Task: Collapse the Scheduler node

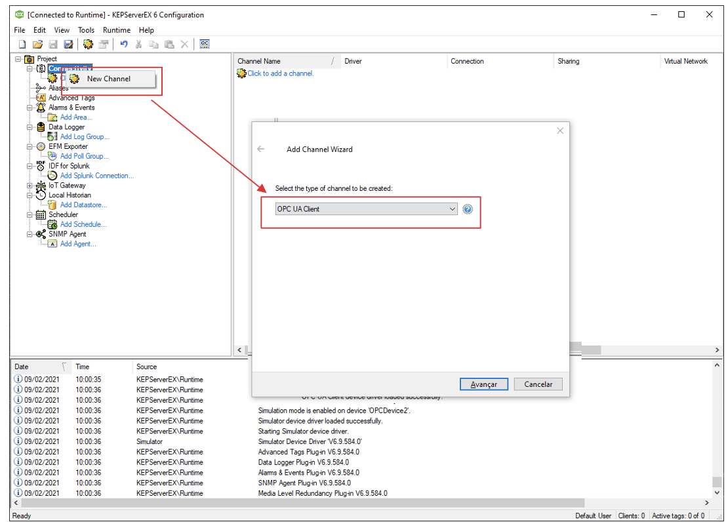Action: point(30,214)
